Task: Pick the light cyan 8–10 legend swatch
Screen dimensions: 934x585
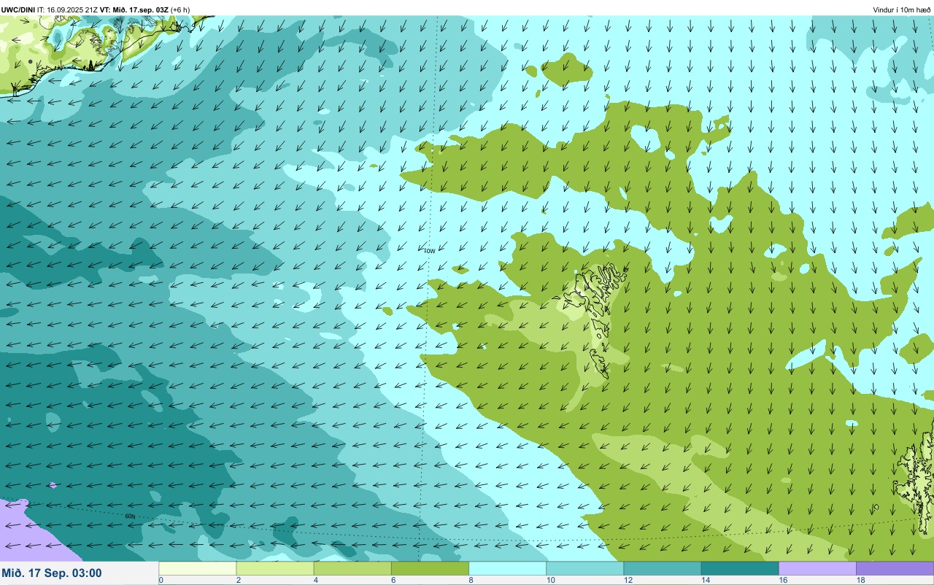Action: pyautogui.click(x=507, y=568)
